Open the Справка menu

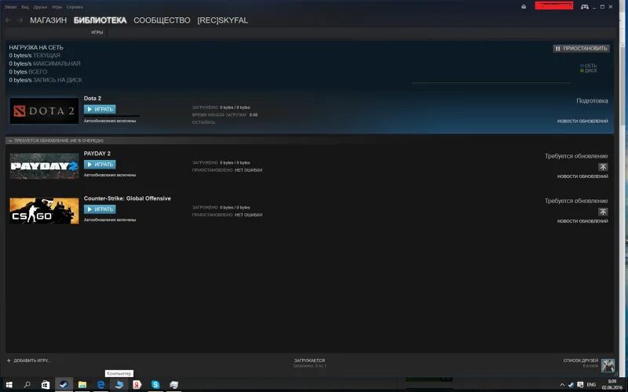[75, 7]
